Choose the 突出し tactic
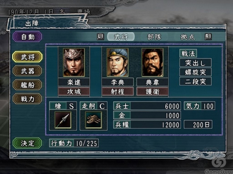Viewport: 233px width, 174px height. tap(195, 63)
